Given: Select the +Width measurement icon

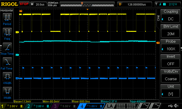Looking at the screenshot, I should (7, 77).
